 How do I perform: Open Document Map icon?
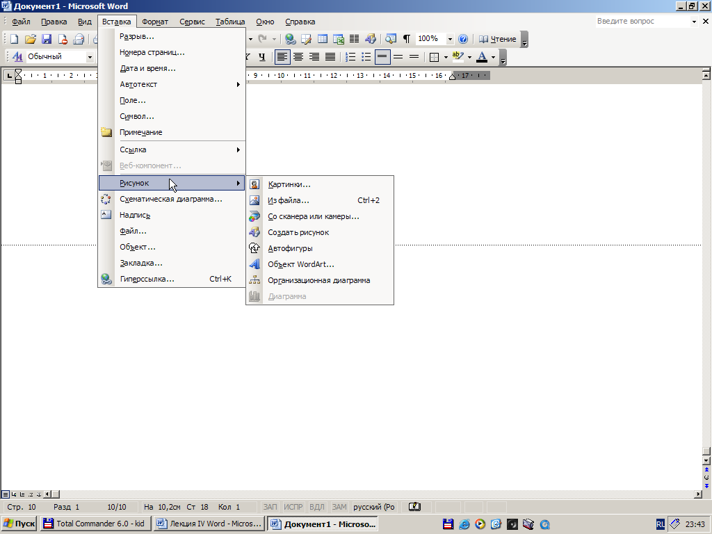[391, 39]
